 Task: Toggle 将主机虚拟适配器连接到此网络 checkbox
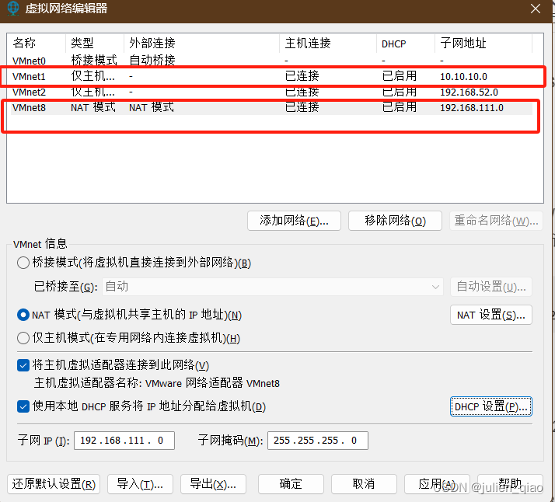(x=23, y=365)
